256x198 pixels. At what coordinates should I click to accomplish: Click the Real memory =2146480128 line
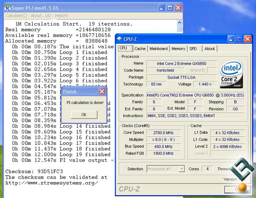(x=58, y=30)
